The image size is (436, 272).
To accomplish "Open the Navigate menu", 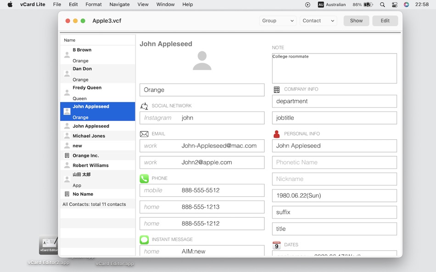I will [x=120, y=5].
